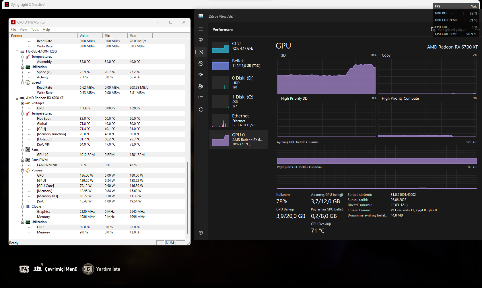This screenshot has height=288, width=482.
Task: Click the Dying Light 2 title bar icon
Action: coord(7,4)
